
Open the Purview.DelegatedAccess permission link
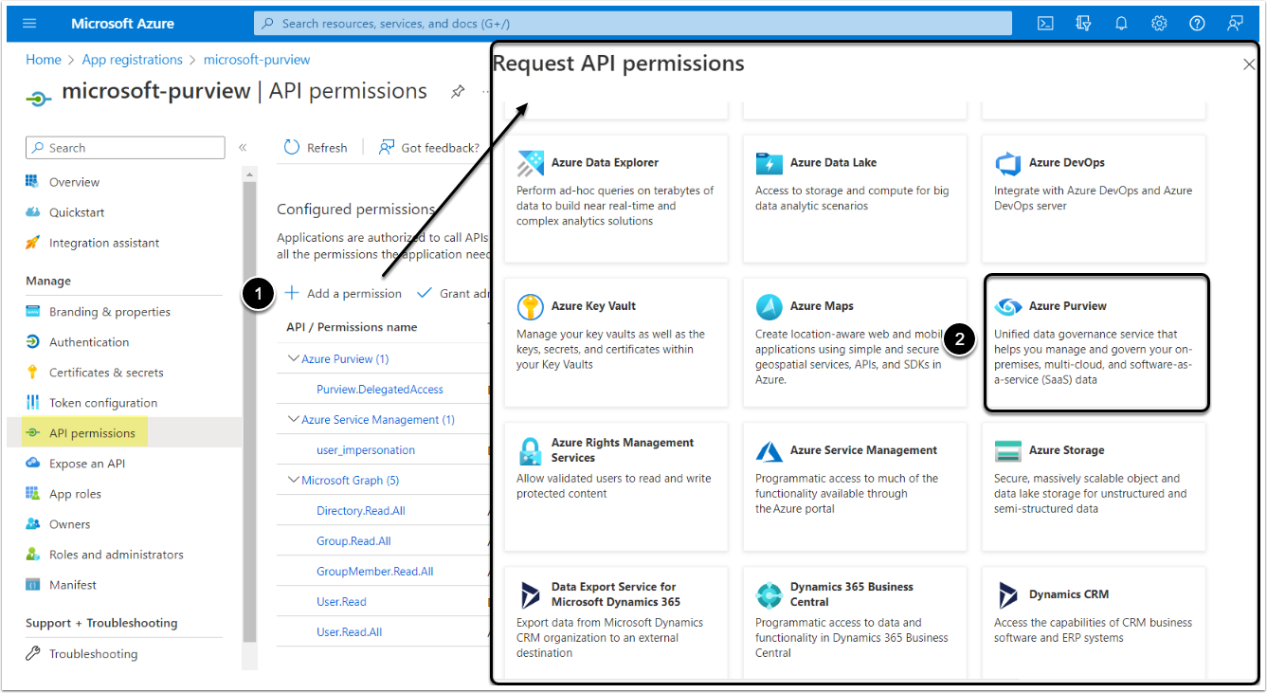click(x=379, y=390)
